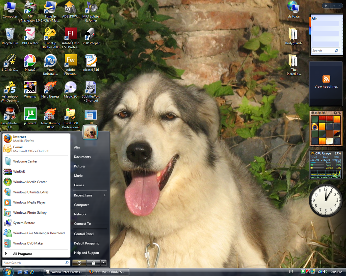Click the Show Desktop Quick Launch icon

point(20,272)
